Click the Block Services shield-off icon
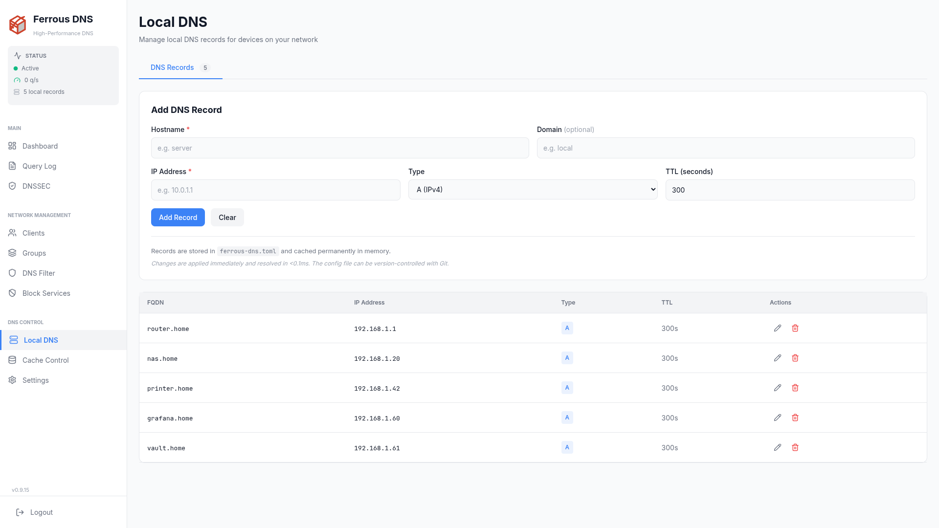 [12, 293]
